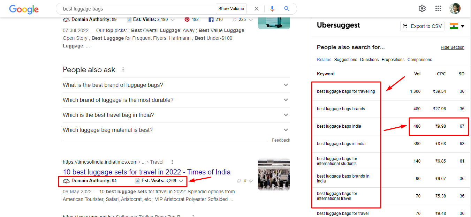Screen dimensions: 471x217
Task: Open the Google account profile picture
Action: click(455, 8)
